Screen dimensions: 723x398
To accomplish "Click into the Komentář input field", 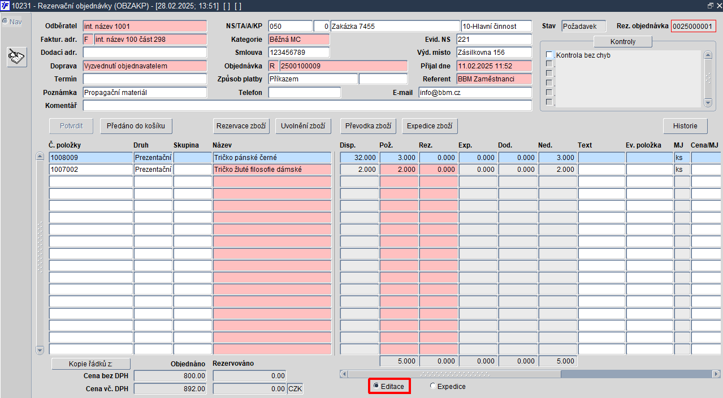I will tap(308, 105).
